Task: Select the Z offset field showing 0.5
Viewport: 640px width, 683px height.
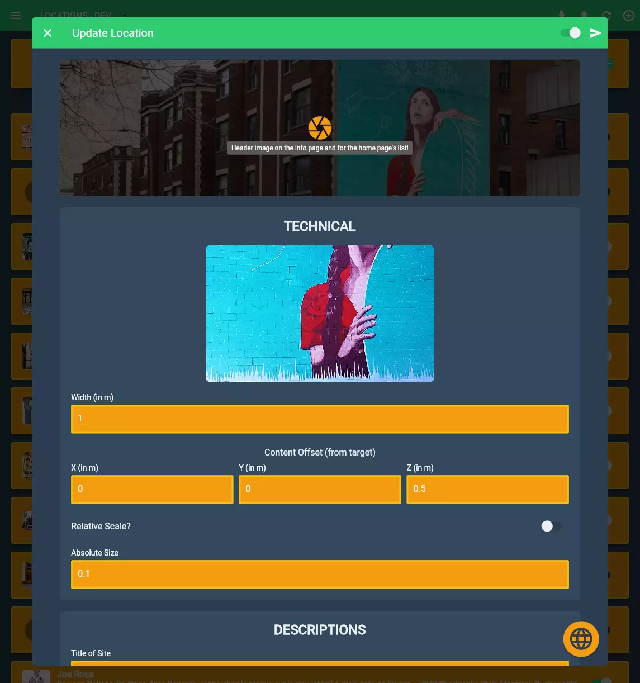Action: 487,489
